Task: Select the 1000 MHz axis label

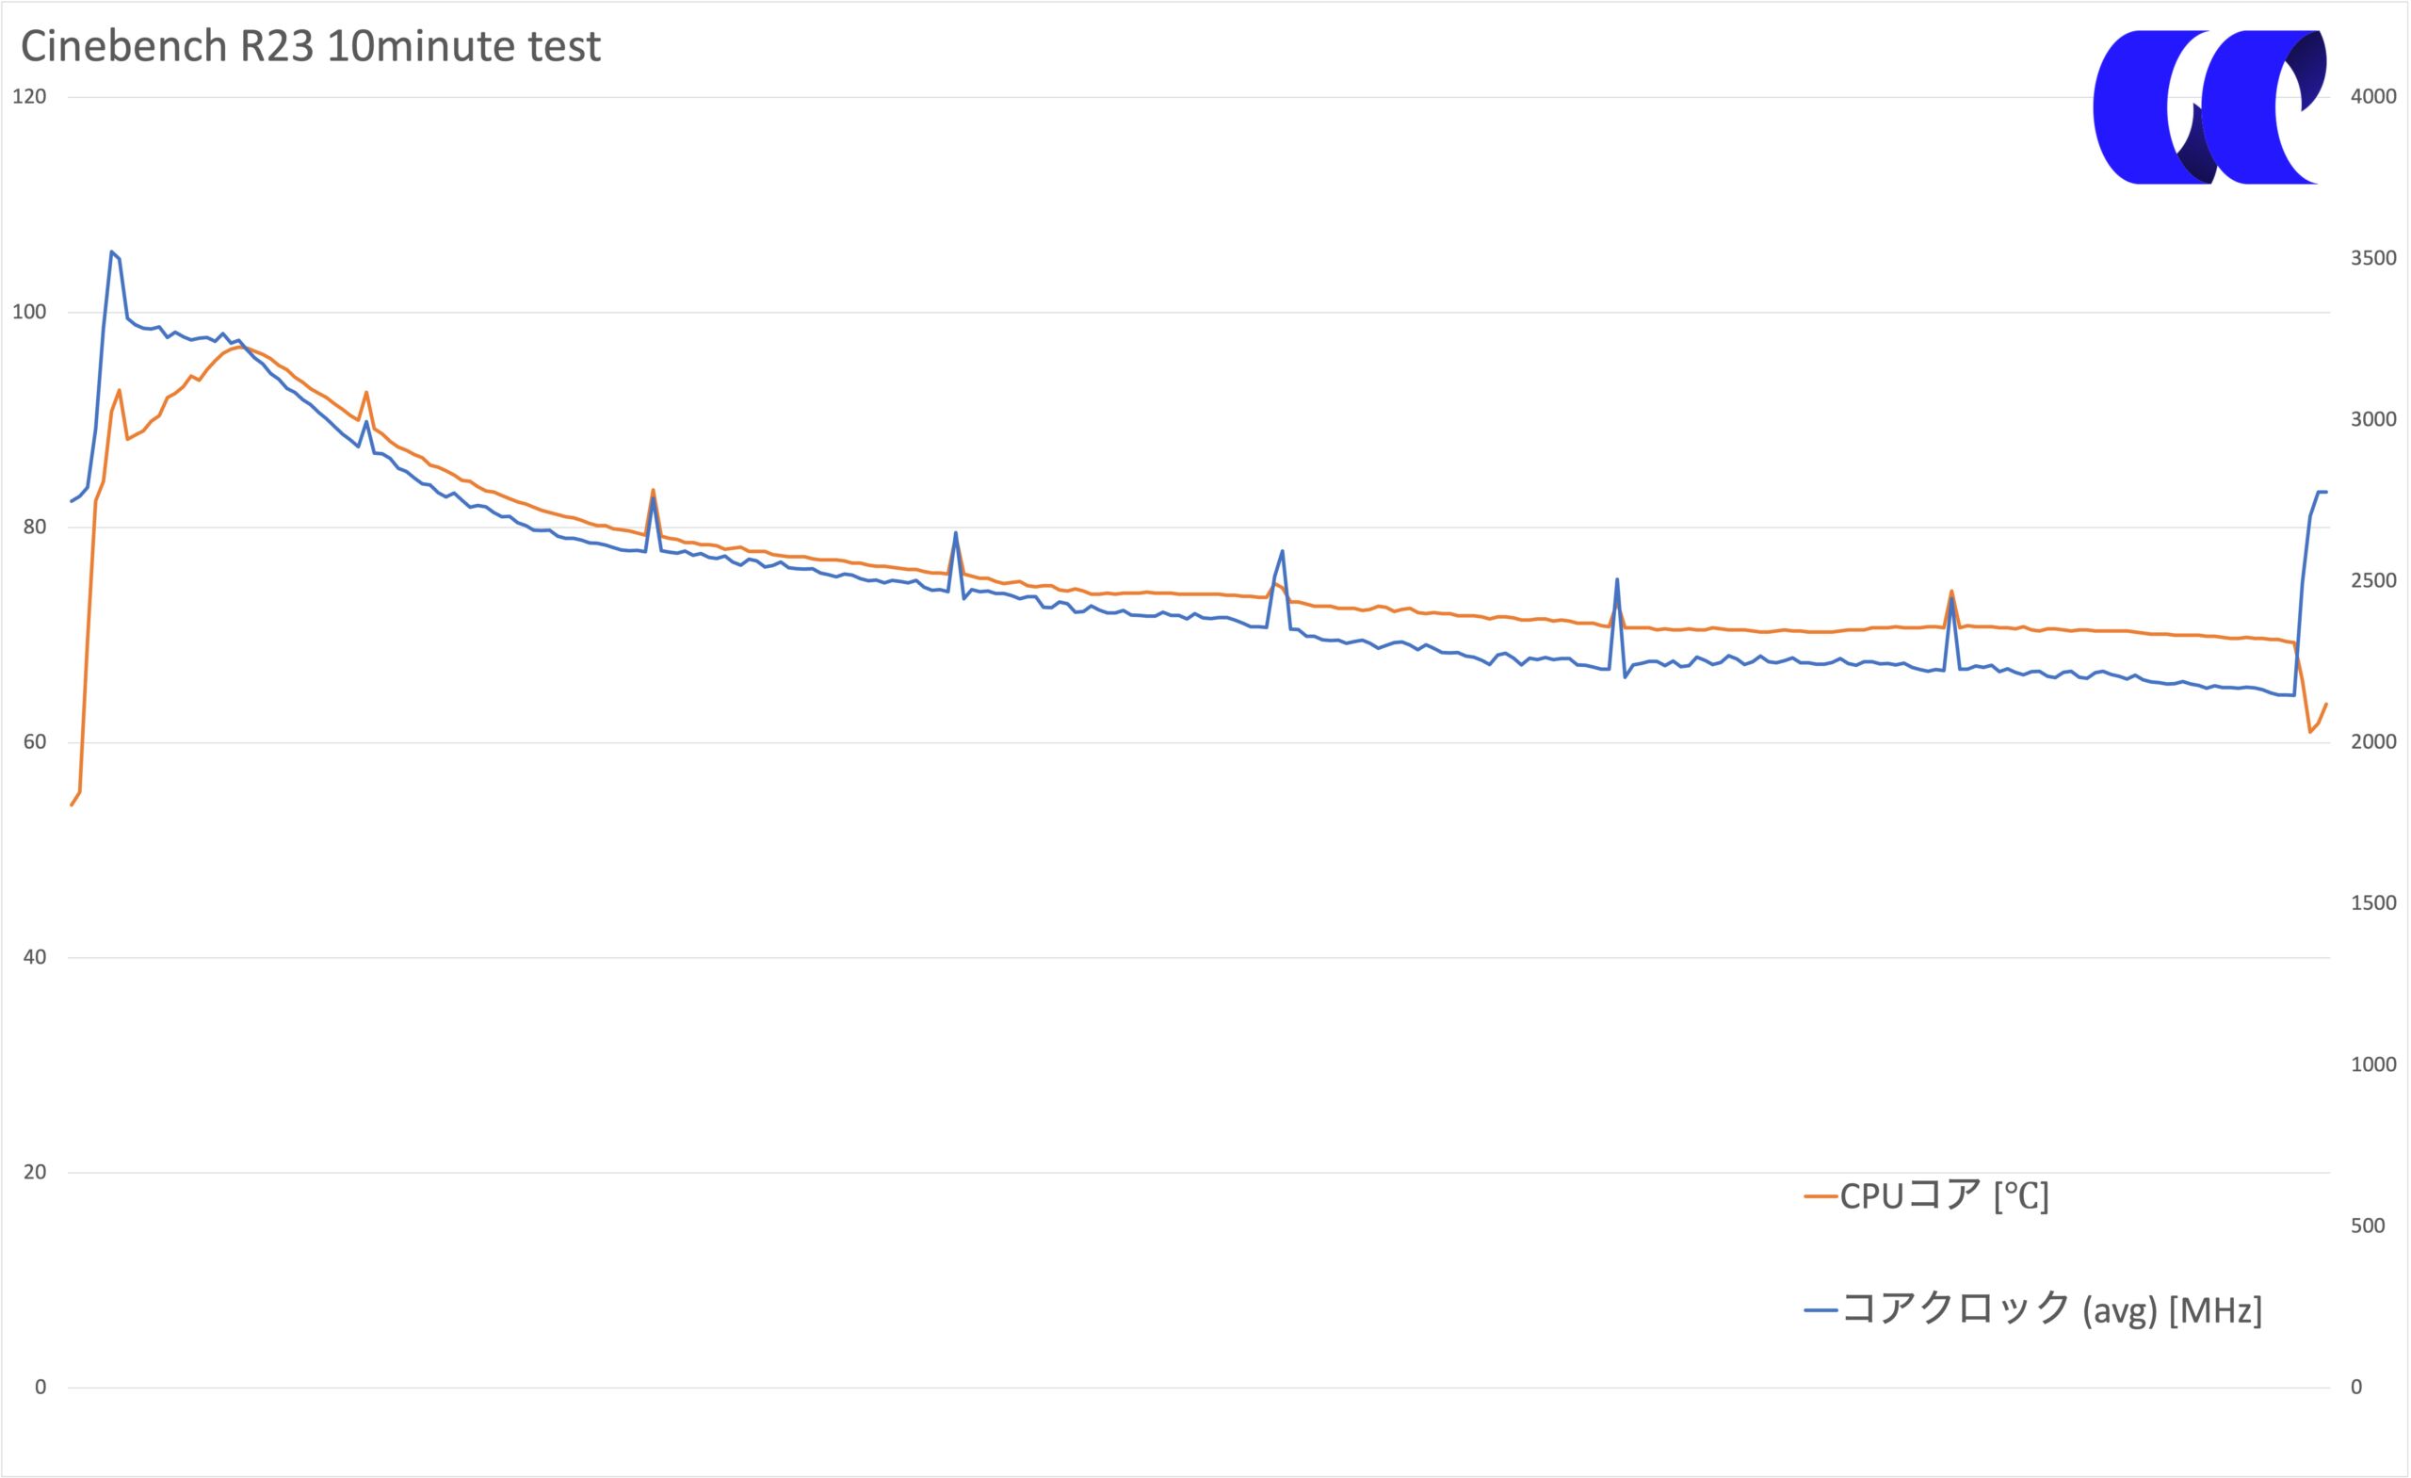Action: 2372,1064
